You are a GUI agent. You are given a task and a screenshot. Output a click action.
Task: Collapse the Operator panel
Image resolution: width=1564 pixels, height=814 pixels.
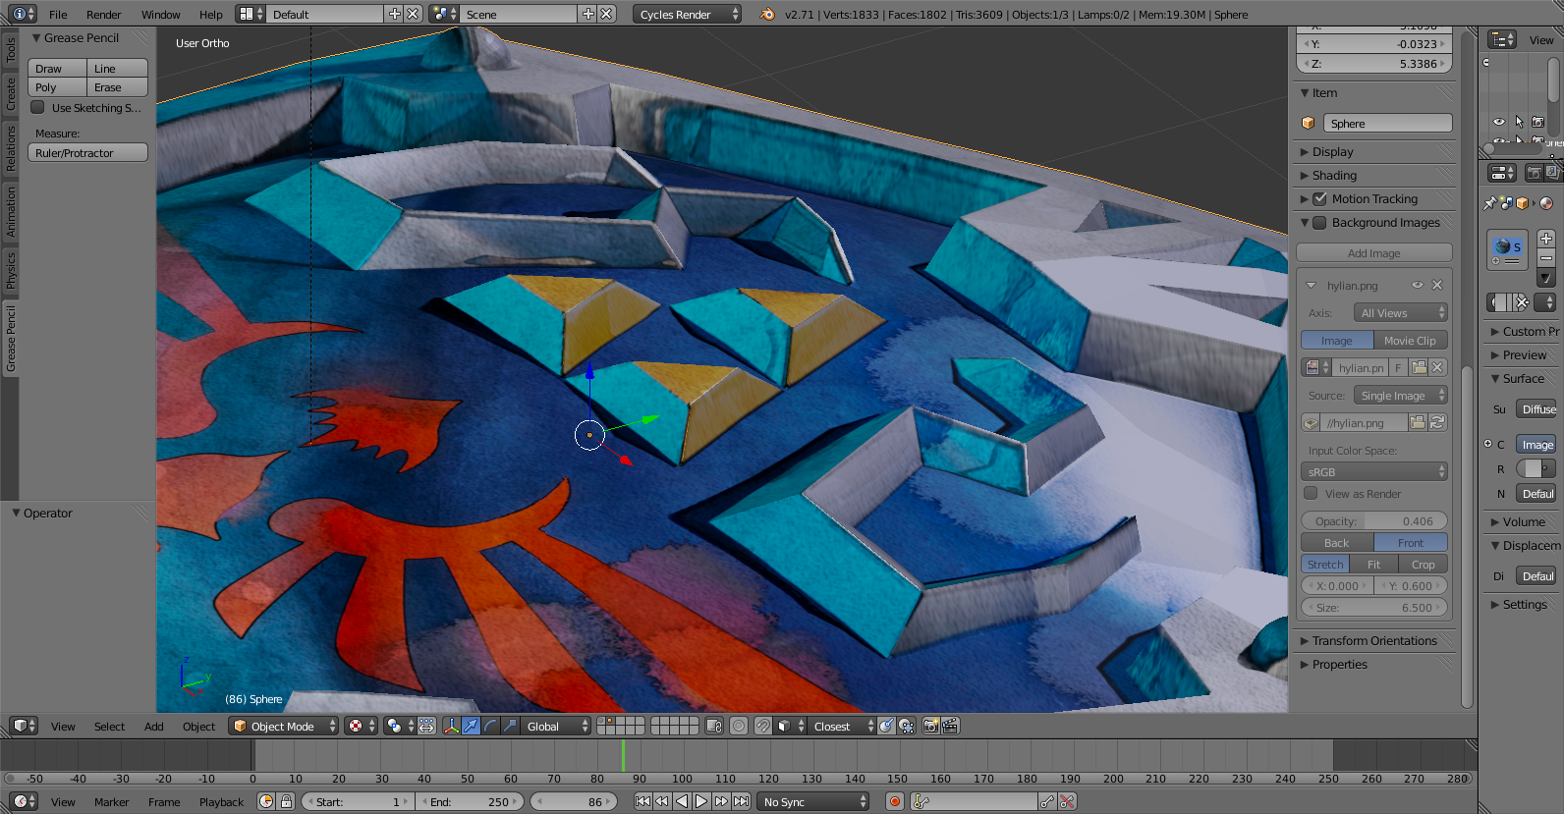coord(16,513)
